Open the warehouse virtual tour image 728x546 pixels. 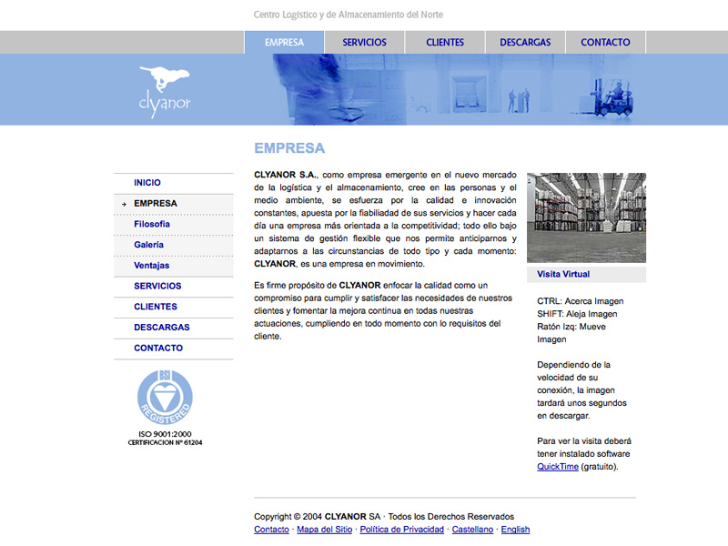click(x=586, y=217)
